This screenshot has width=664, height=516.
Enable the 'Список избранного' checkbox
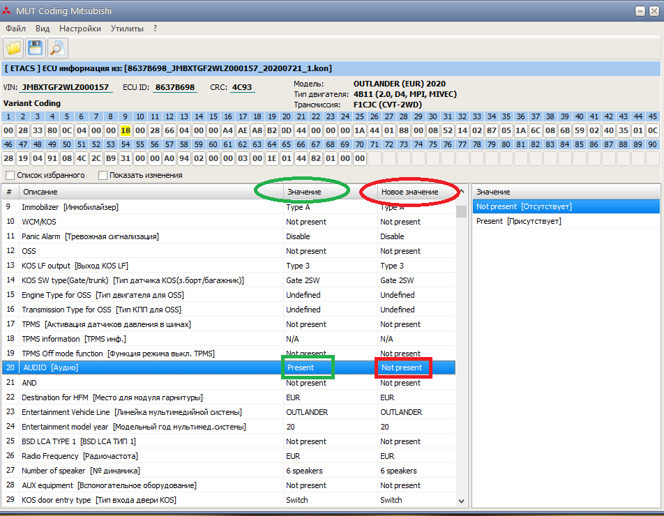[10, 175]
